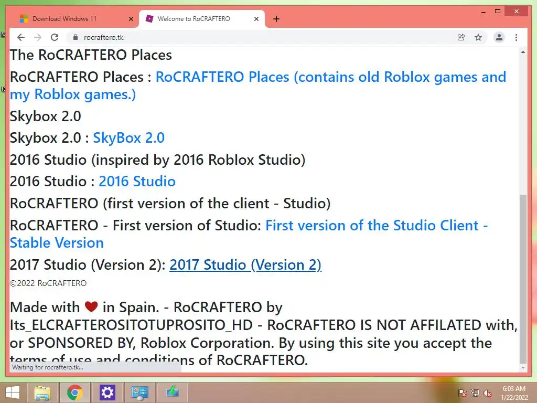The height and width of the screenshot is (403, 537).
Task: Click the muted volume tray icon
Action: pos(487,393)
